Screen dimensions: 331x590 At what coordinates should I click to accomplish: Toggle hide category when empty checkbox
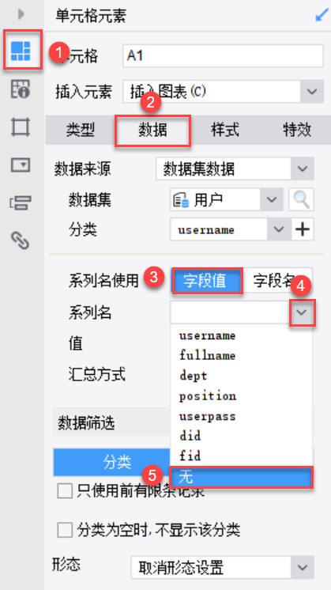tap(65, 531)
